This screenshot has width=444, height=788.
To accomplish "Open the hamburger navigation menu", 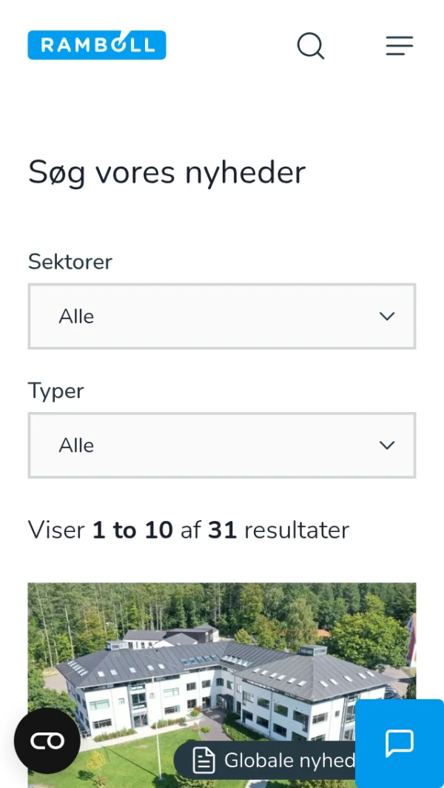I will click(x=399, y=46).
